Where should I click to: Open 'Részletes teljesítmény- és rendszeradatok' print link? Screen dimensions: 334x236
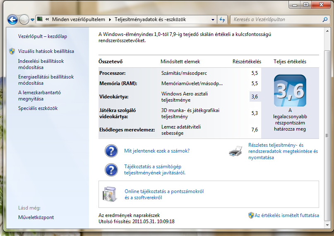pos(283,151)
